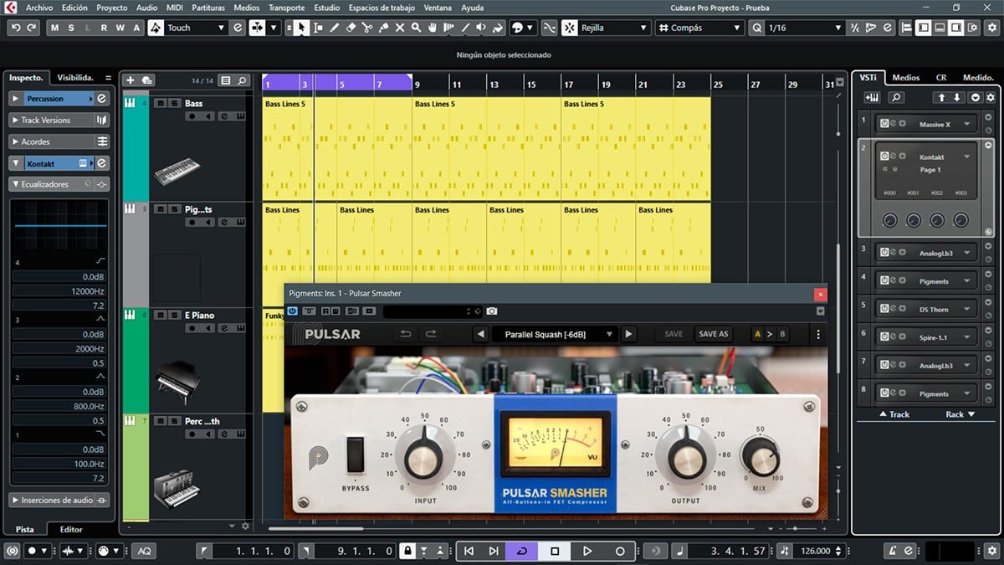Undo the last action in the main toolbar
The image size is (1004, 565).
(x=16, y=28)
